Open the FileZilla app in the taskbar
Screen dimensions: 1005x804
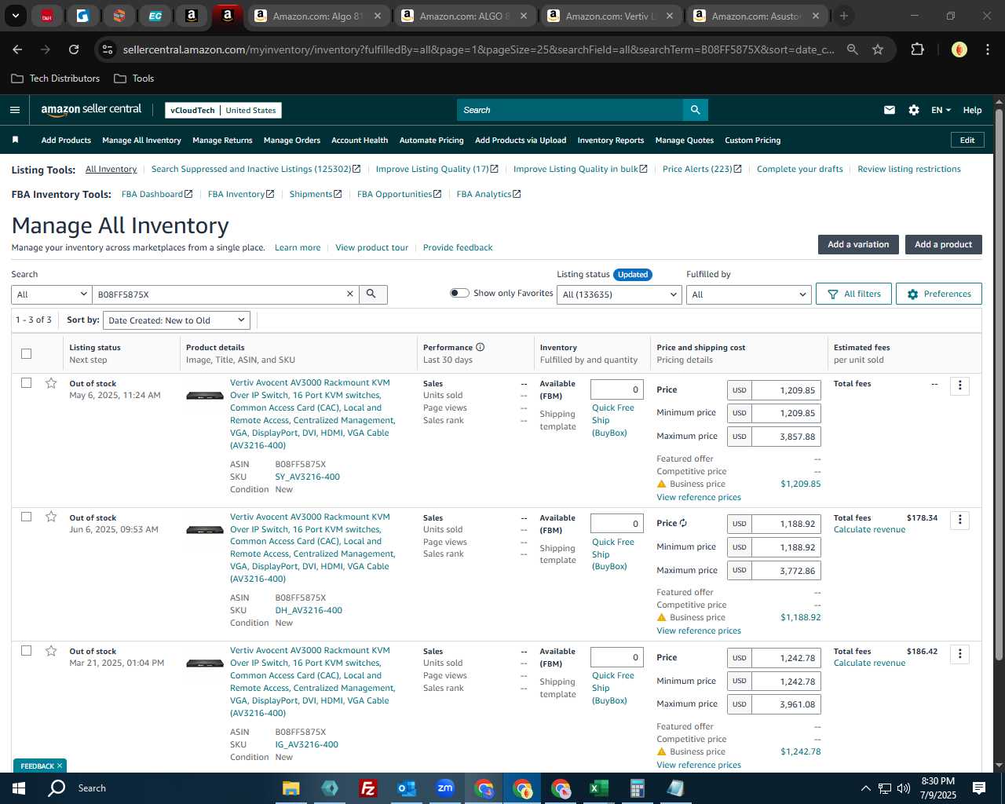pos(367,788)
